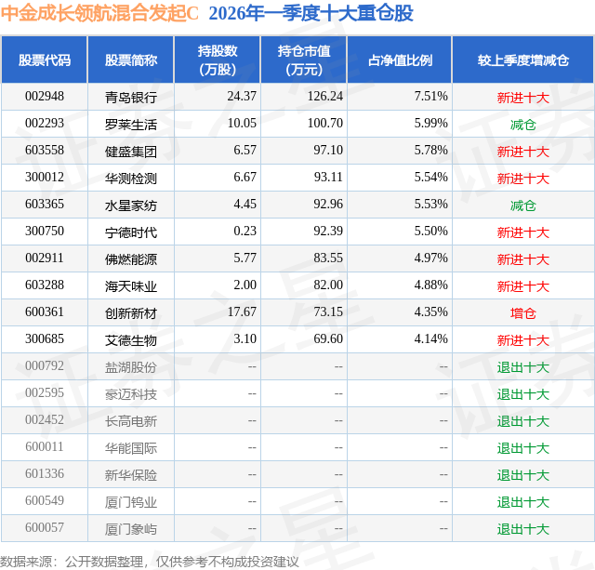
Task: Click the 持股数(万股) column header
Action: coord(218,60)
